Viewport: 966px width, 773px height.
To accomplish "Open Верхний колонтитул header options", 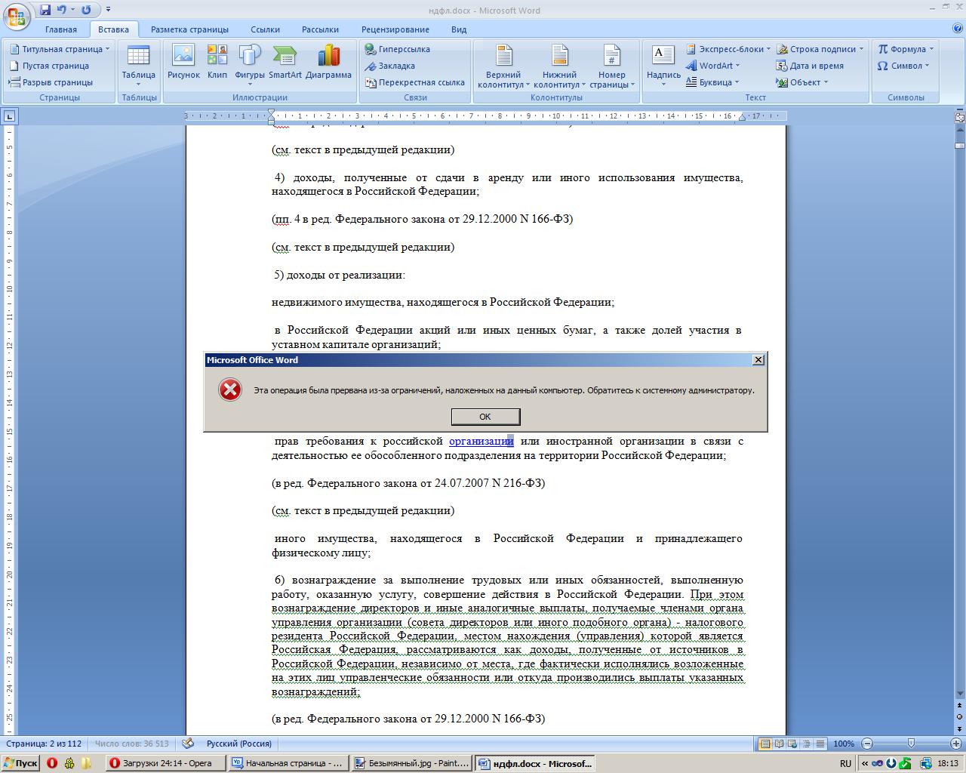I will (503, 66).
